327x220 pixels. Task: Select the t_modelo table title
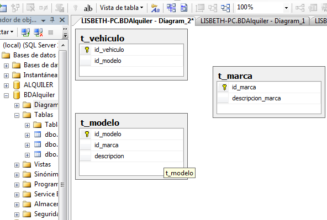click(x=100, y=123)
